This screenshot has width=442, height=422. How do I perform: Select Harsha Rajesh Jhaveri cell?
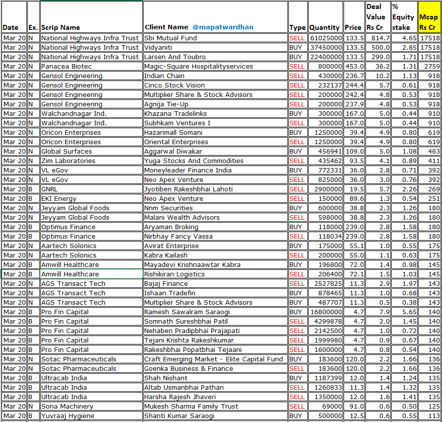pos(215,397)
